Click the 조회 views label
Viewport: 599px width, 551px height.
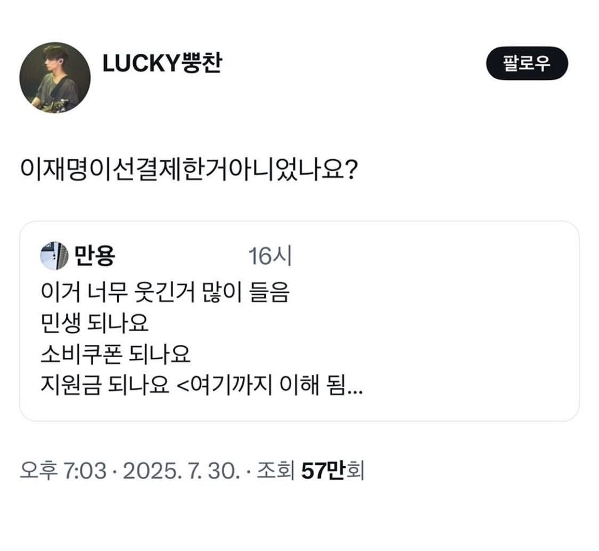coord(276,471)
